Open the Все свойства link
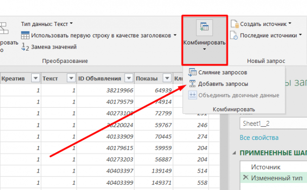307x190 pixels. coord(258,138)
